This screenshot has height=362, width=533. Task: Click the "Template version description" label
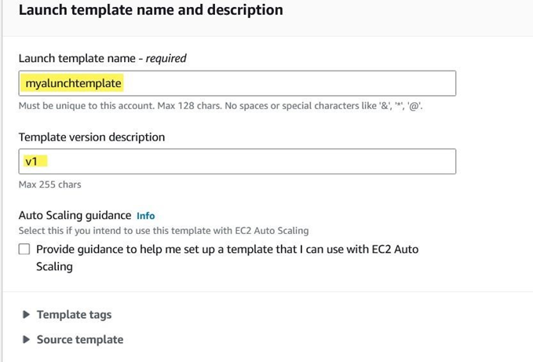92,137
